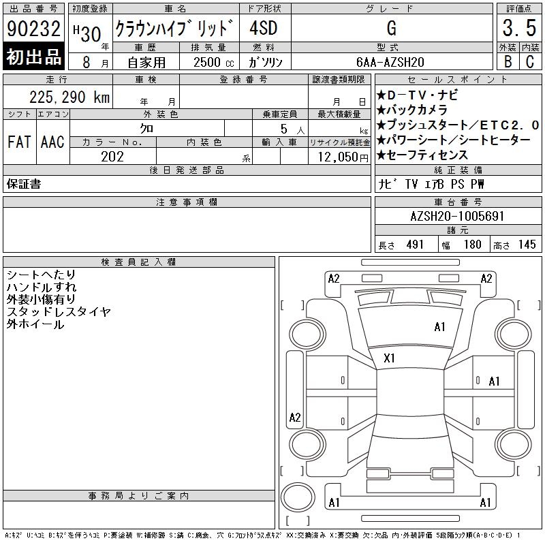
Task: Select the chassis number AZSH20-1005691
Action: 458,216
